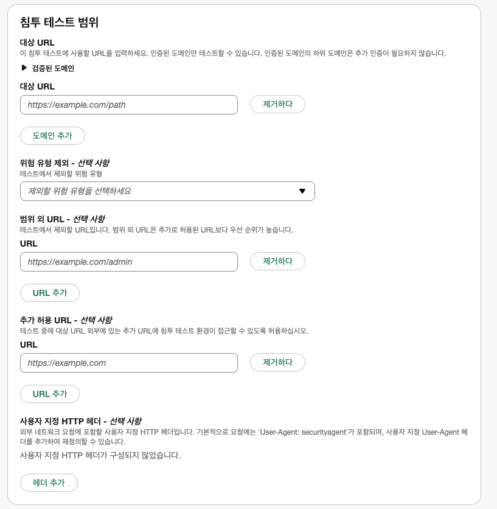
Task: Focus the https://example.com additional allowed URL field
Action: tap(128, 363)
